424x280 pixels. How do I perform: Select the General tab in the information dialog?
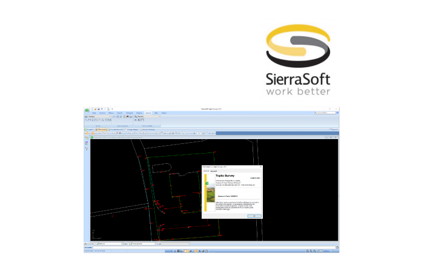(206, 171)
